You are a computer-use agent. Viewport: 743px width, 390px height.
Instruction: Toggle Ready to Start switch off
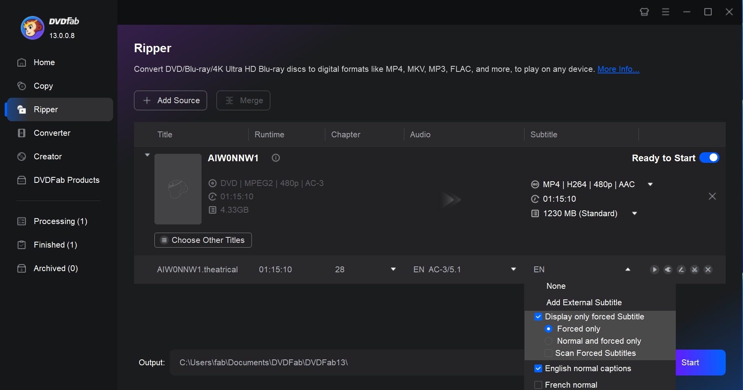click(x=710, y=158)
